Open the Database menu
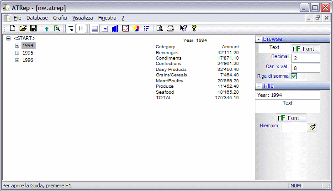Viewport: 333px width, 191px height. [x=37, y=18]
